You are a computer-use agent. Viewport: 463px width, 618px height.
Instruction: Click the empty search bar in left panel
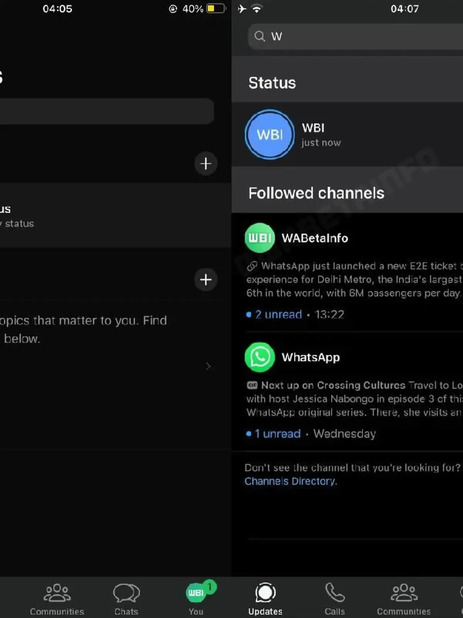[107, 111]
